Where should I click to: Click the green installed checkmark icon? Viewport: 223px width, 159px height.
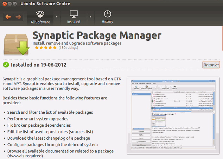click(x=6, y=65)
